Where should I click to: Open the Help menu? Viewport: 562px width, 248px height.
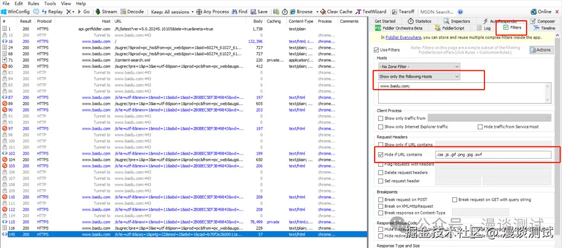(81, 4)
